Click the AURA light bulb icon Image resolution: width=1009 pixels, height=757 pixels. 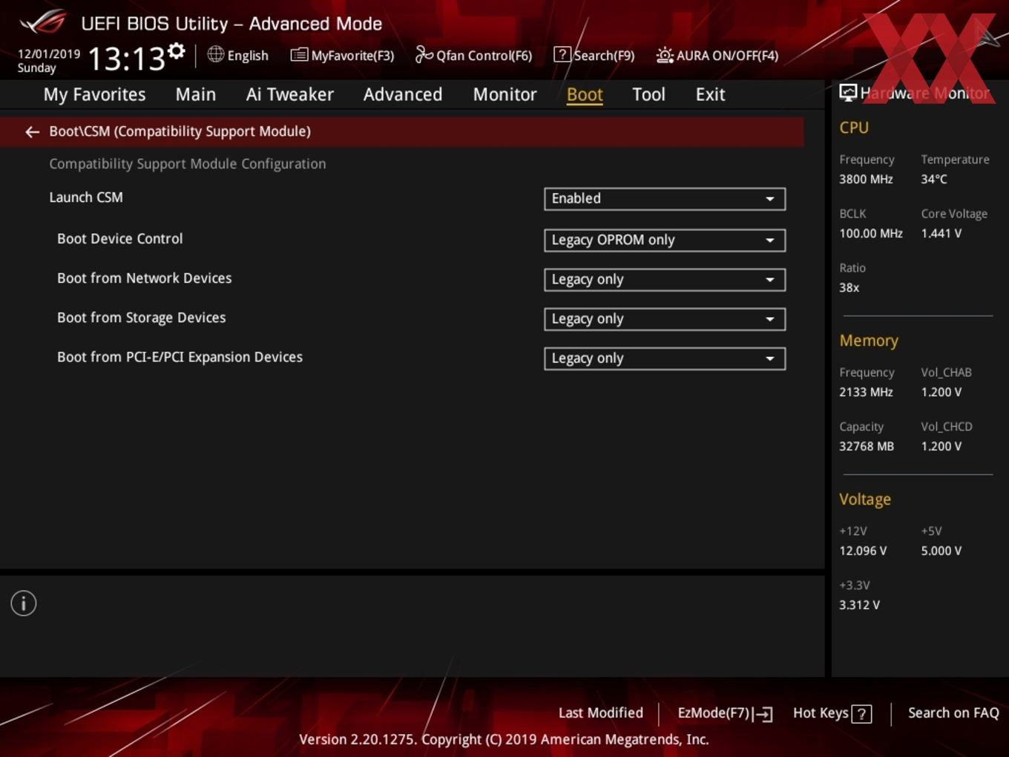(665, 55)
